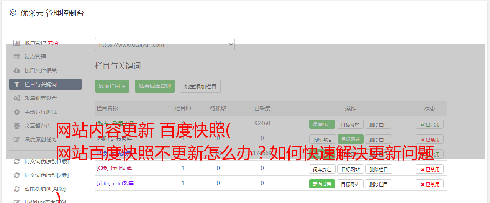Click the bar chart icon for 账户管理
The image size is (490, 203).
[17, 43]
